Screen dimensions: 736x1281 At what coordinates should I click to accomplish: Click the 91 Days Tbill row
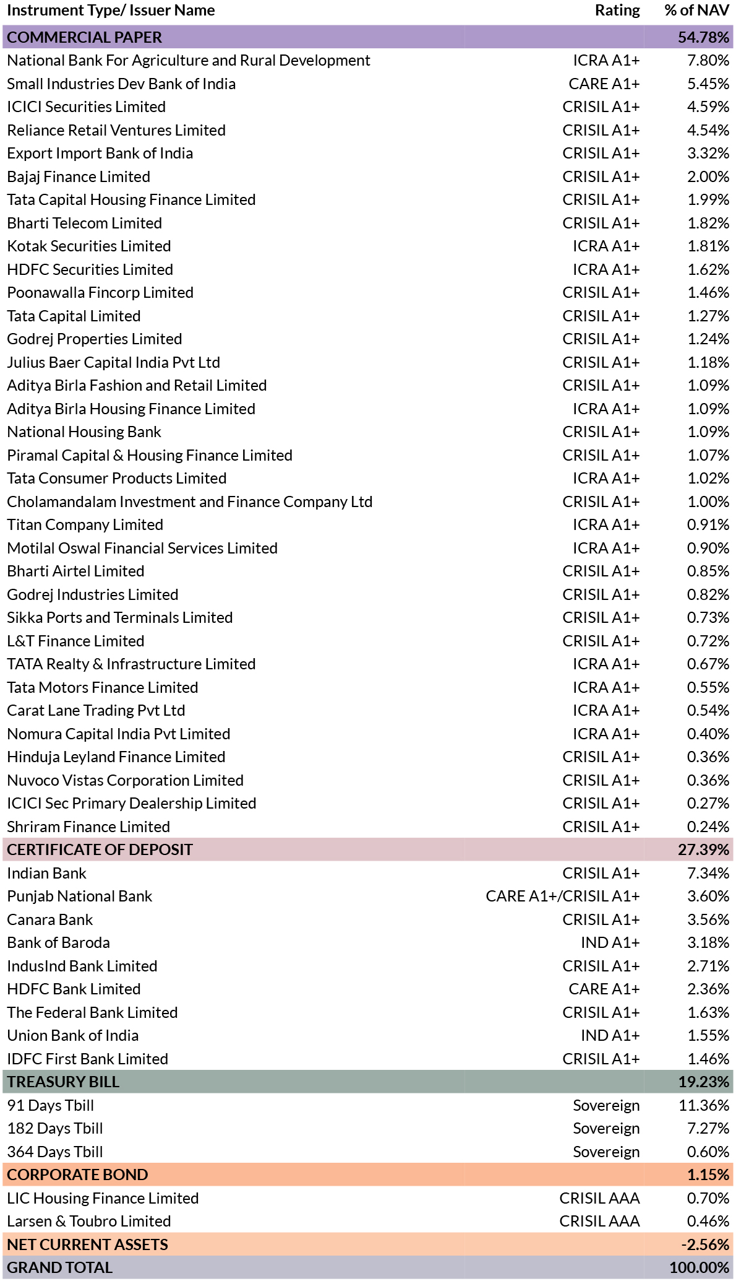click(368, 1105)
